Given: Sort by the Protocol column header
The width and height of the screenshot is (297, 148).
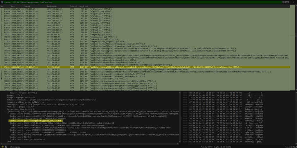Looking at the screenshot, I should [73, 6].
